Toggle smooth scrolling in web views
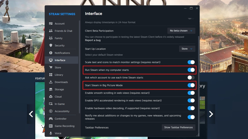The height and width of the screenshot is (139, 248). pyautogui.click(x=191, y=93)
